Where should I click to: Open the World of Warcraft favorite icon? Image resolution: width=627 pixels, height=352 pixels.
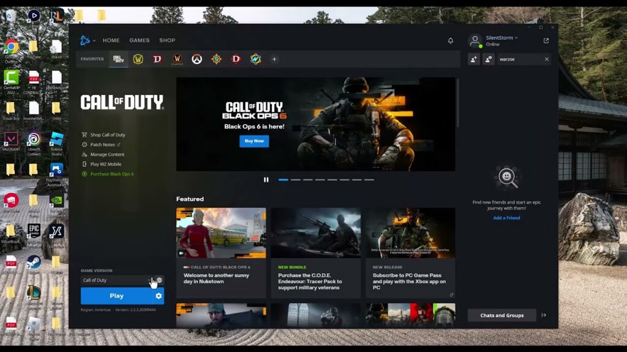coord(138,59)
